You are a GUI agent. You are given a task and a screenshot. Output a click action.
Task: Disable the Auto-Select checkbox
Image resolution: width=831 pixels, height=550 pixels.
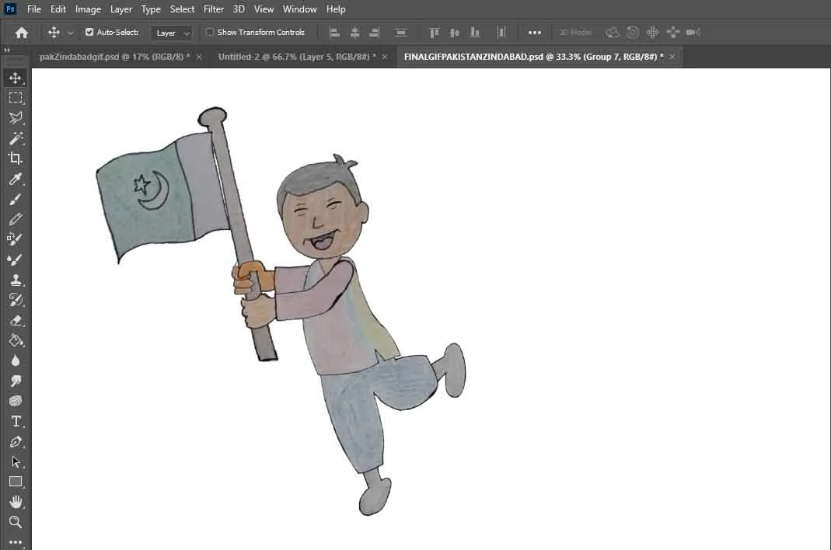(89, 33)
